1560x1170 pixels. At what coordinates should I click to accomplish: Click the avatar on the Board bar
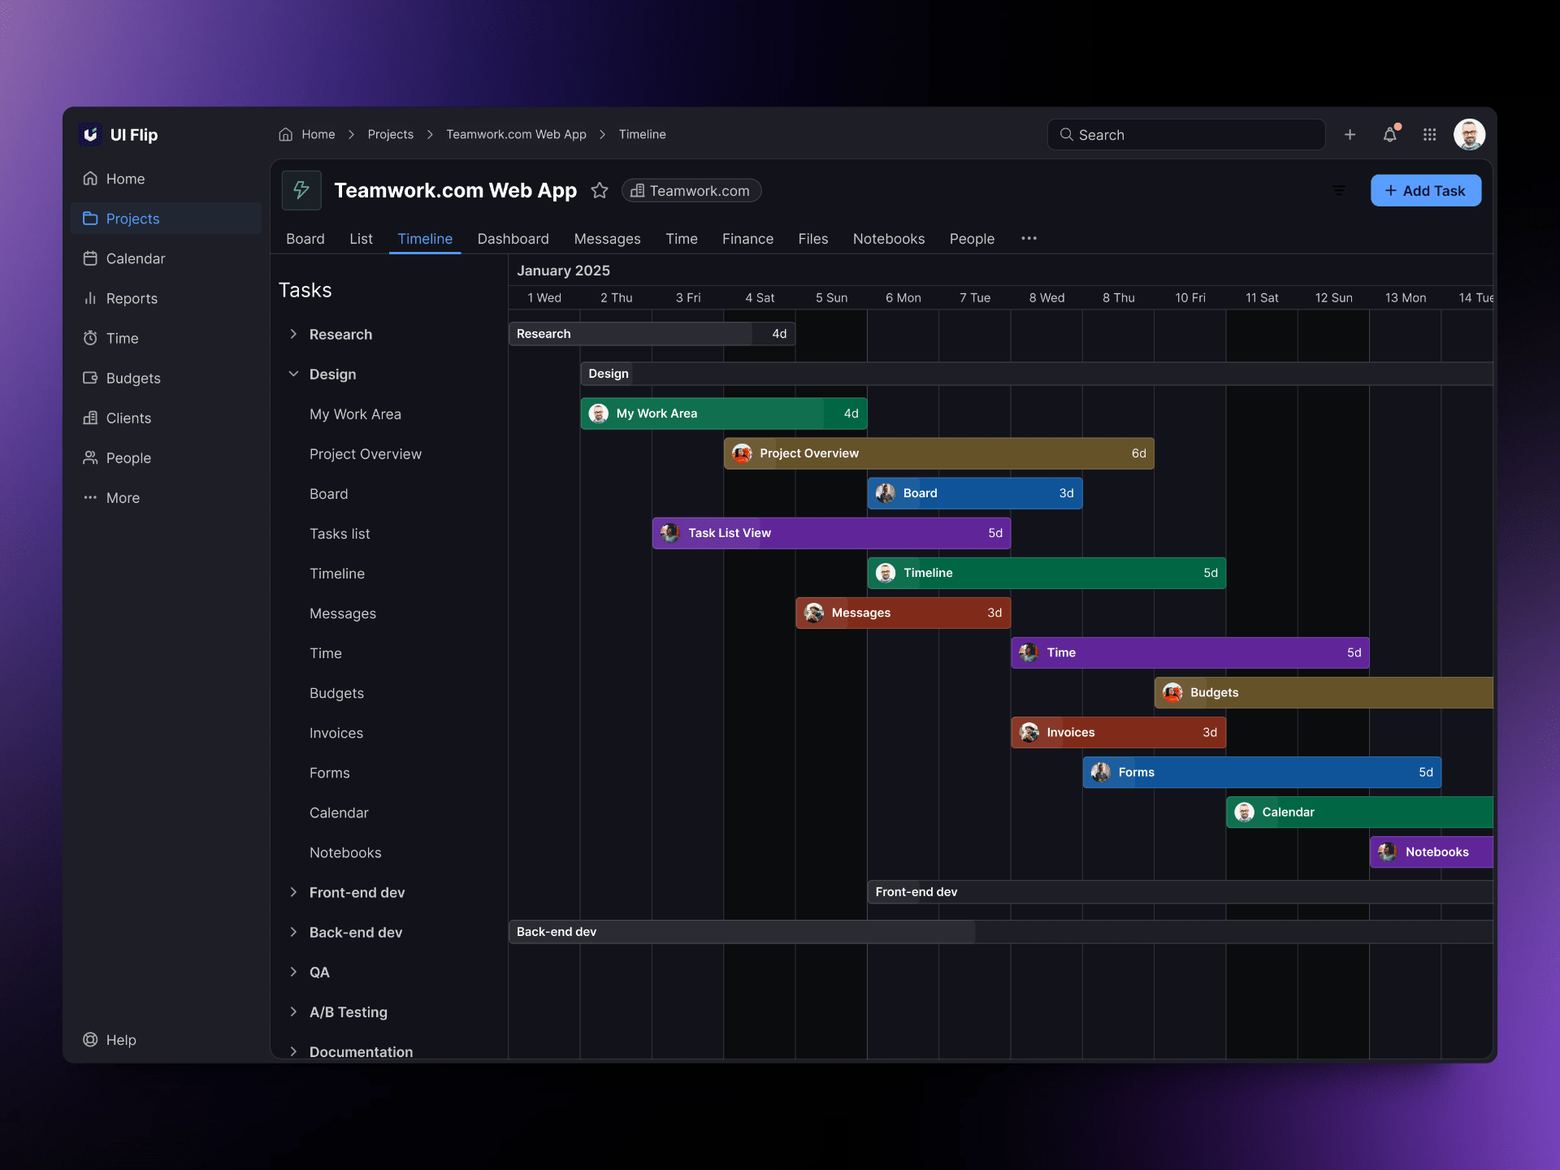(x=886, y=493)
